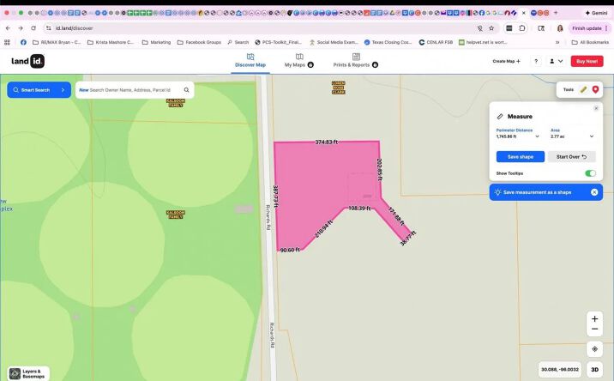Go forward in browser history

(x=21, y=28)
